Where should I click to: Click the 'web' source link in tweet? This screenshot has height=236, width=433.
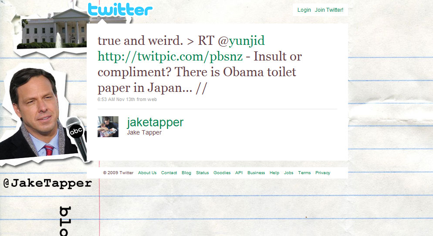coord(152,99)
